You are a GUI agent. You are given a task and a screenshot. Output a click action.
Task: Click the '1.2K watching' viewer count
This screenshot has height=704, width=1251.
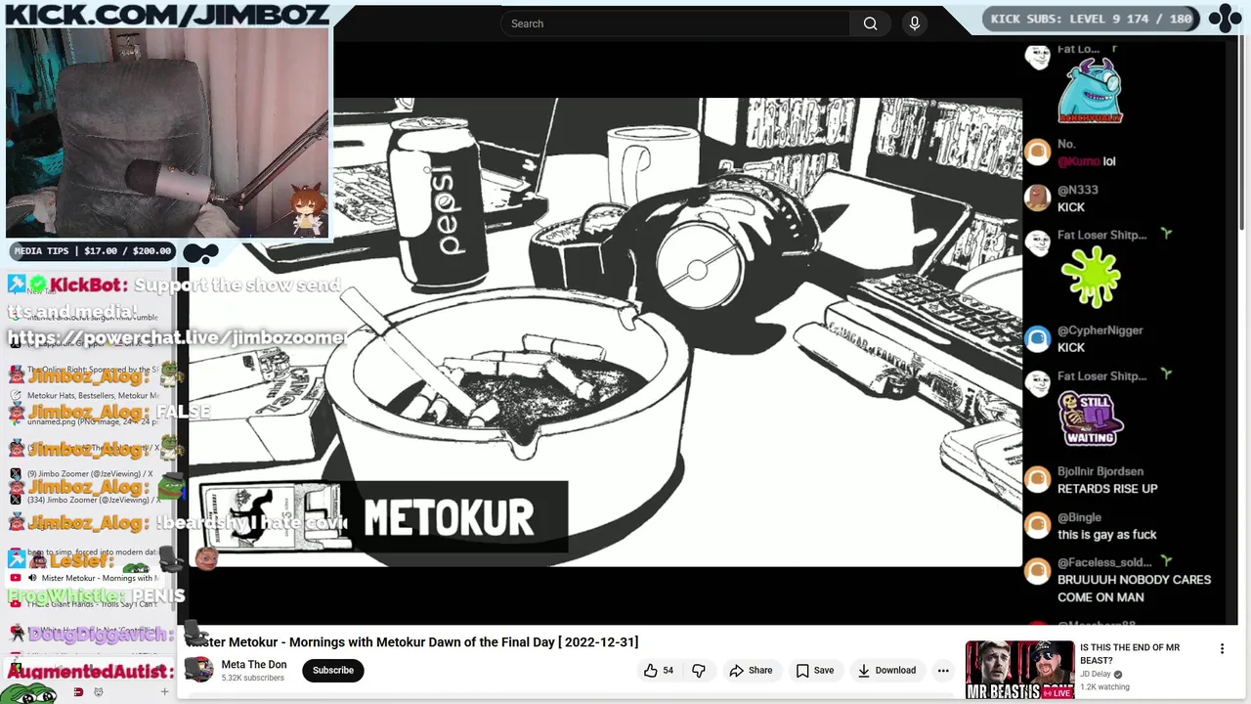tap(1104, 687)
